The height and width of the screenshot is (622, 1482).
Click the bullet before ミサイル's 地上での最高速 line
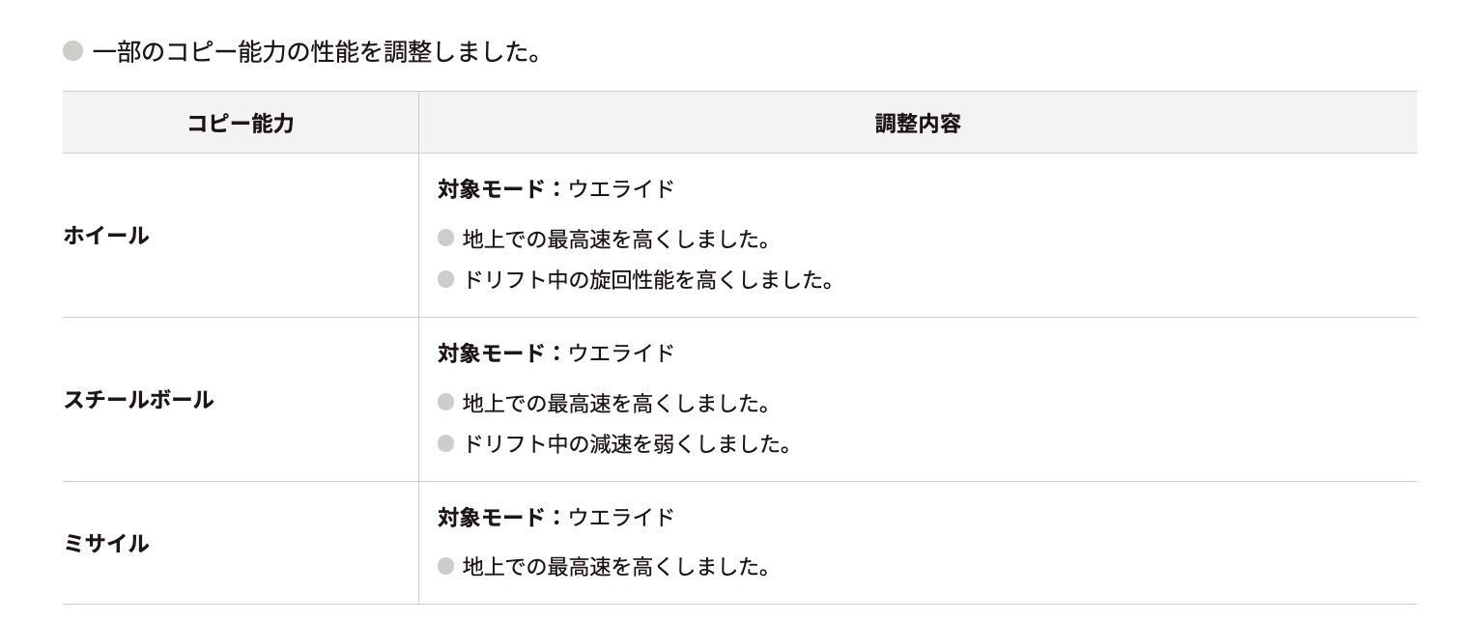[445, 566]
